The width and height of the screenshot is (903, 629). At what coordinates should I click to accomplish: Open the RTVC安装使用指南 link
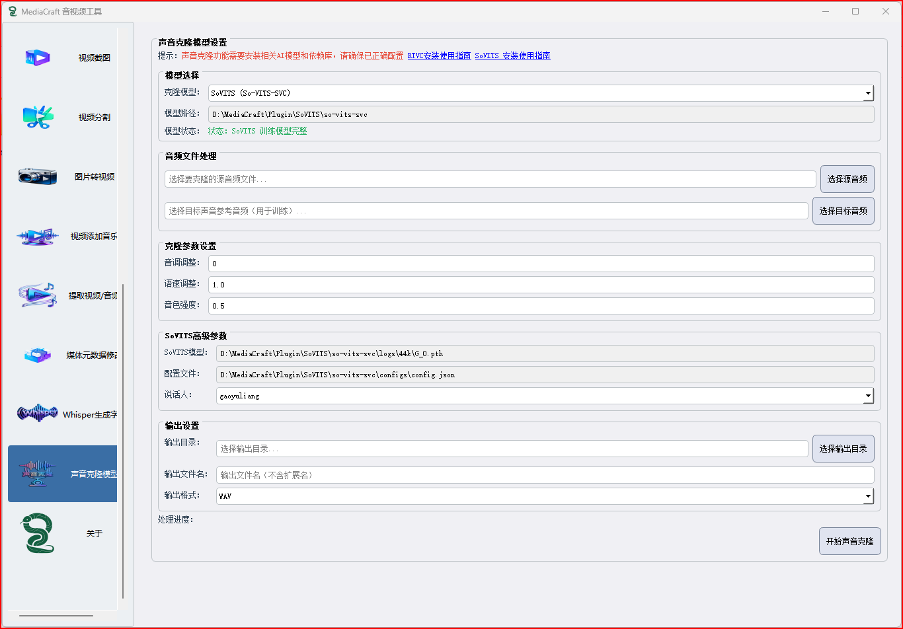click(x=439, y=56)
